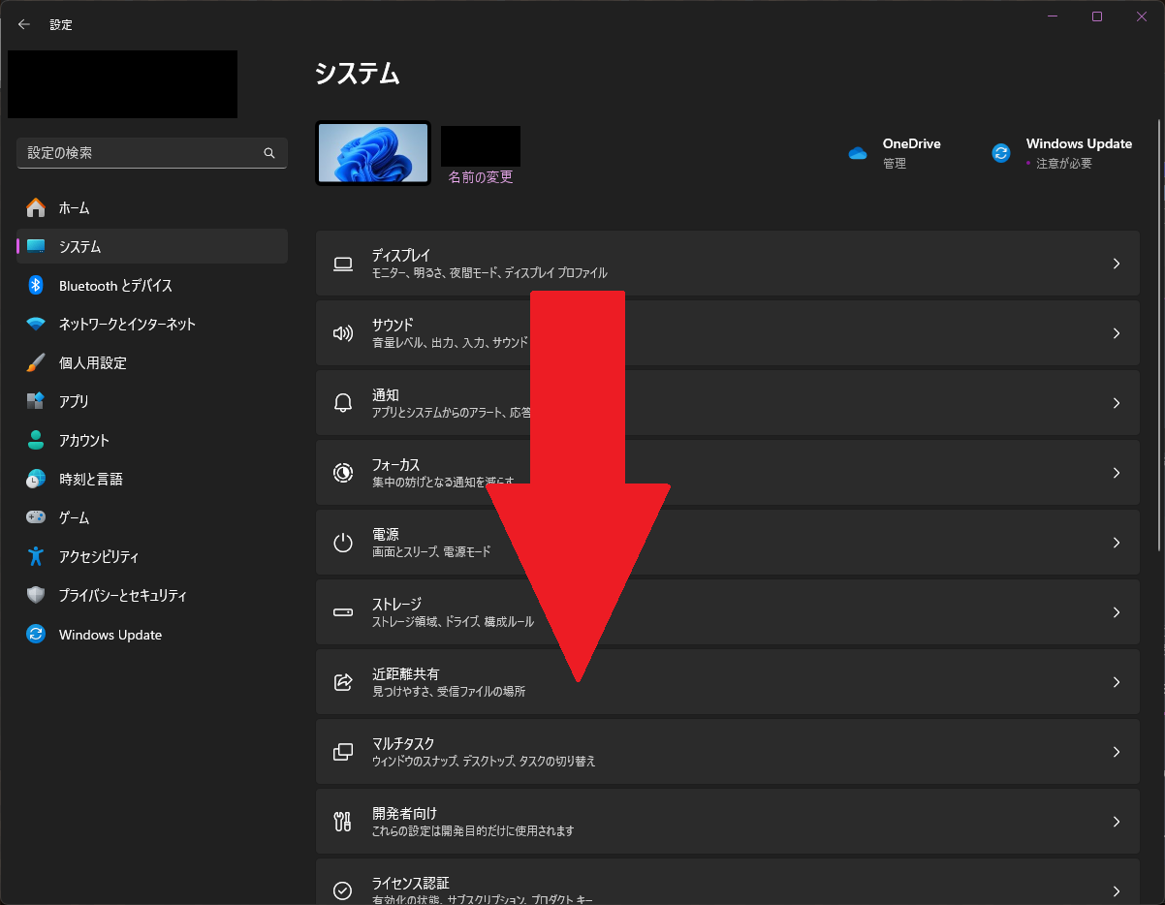Open 時刻と言語 in the sidebar
Screen dimensions: 1165x905
point(90,479)
